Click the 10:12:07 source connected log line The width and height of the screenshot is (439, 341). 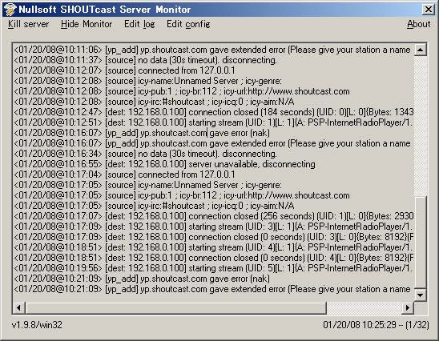(x=125, y=70)
